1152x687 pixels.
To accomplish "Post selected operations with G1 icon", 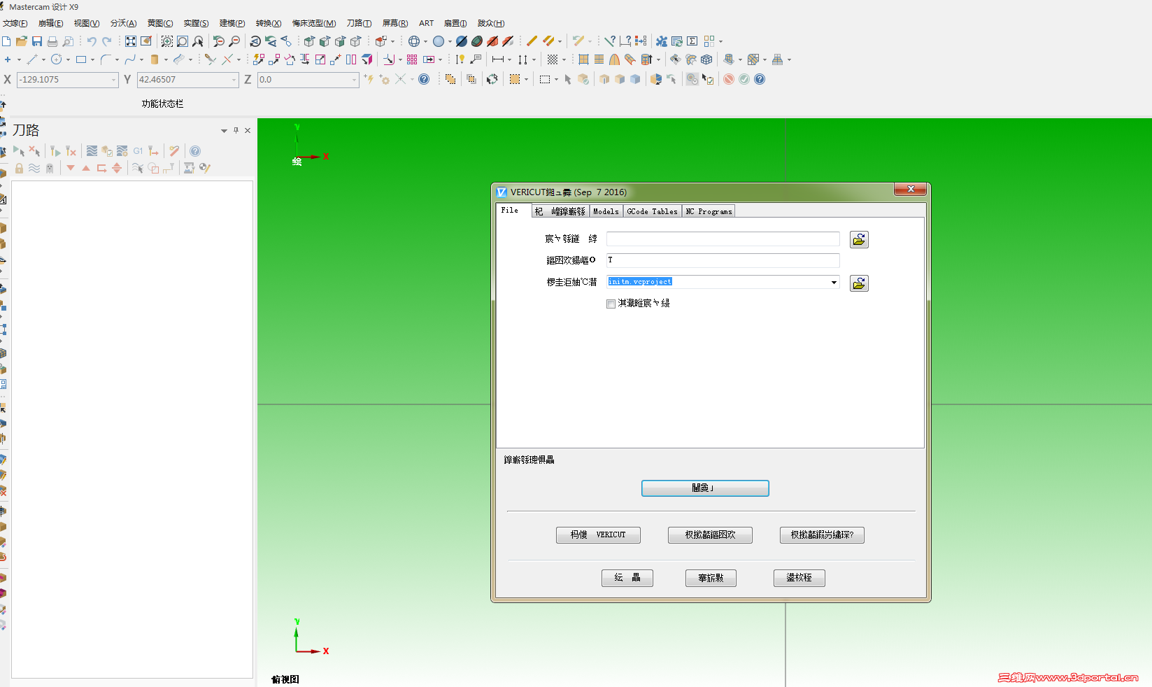I will [138, 150].
